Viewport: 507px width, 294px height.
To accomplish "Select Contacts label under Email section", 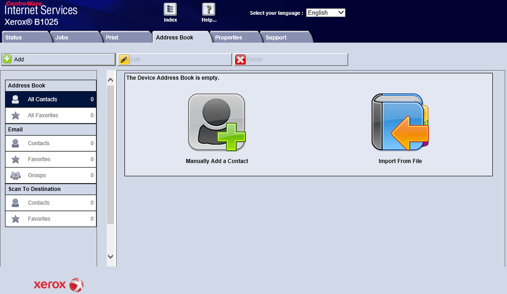I will tap(39, 143).
